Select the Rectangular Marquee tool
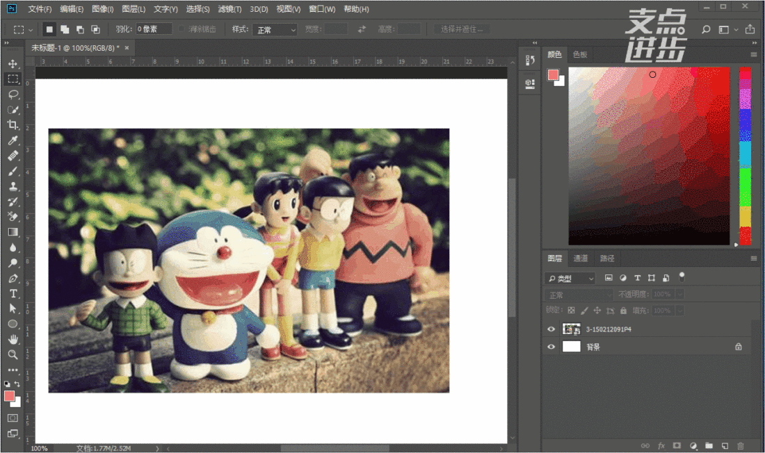Viewport: 765px width, 453px height. [13, 79]
